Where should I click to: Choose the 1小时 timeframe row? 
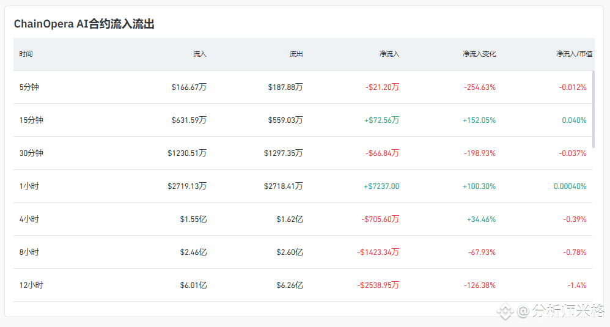(x=29, y=186)
